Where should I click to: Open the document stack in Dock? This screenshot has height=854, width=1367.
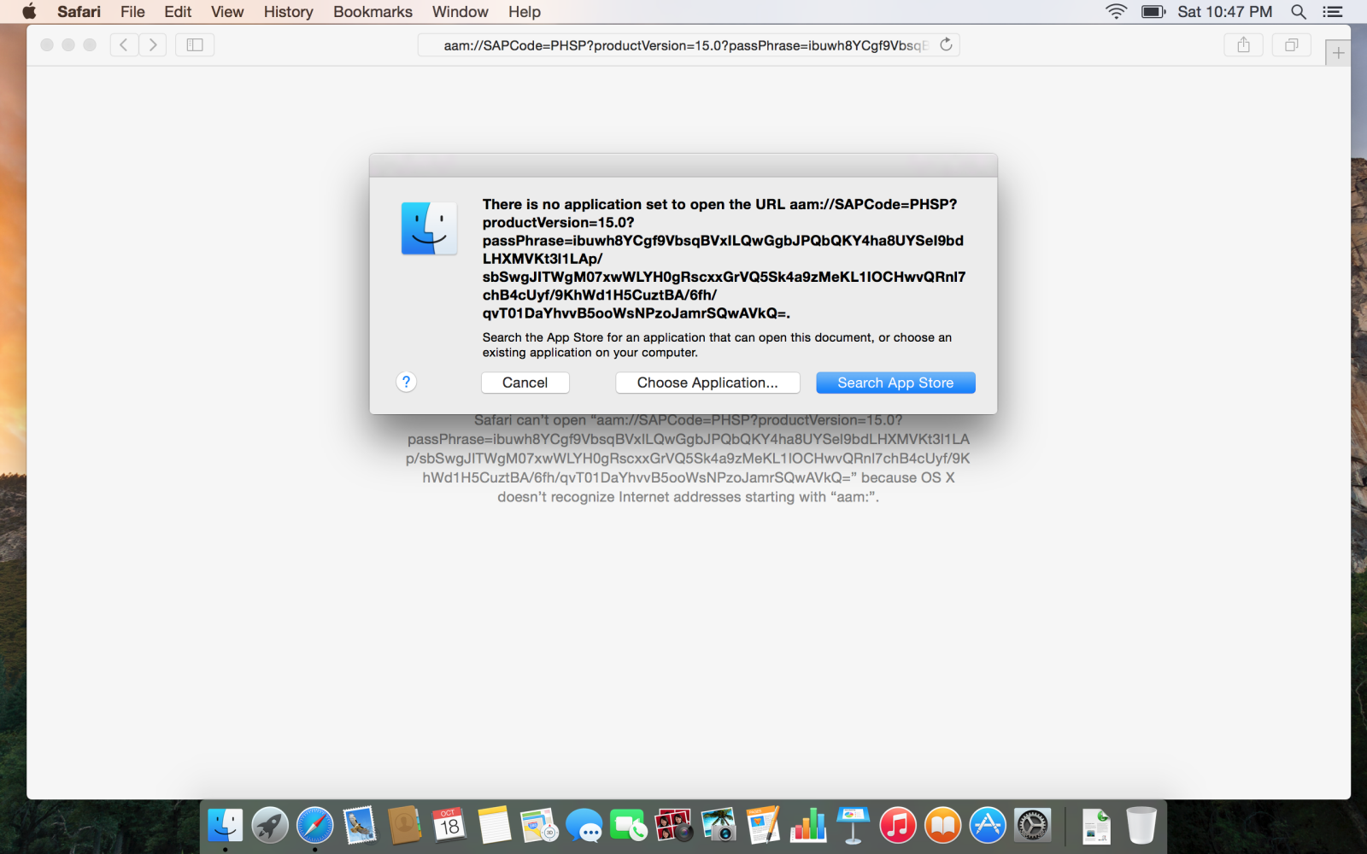point(1096,826)
